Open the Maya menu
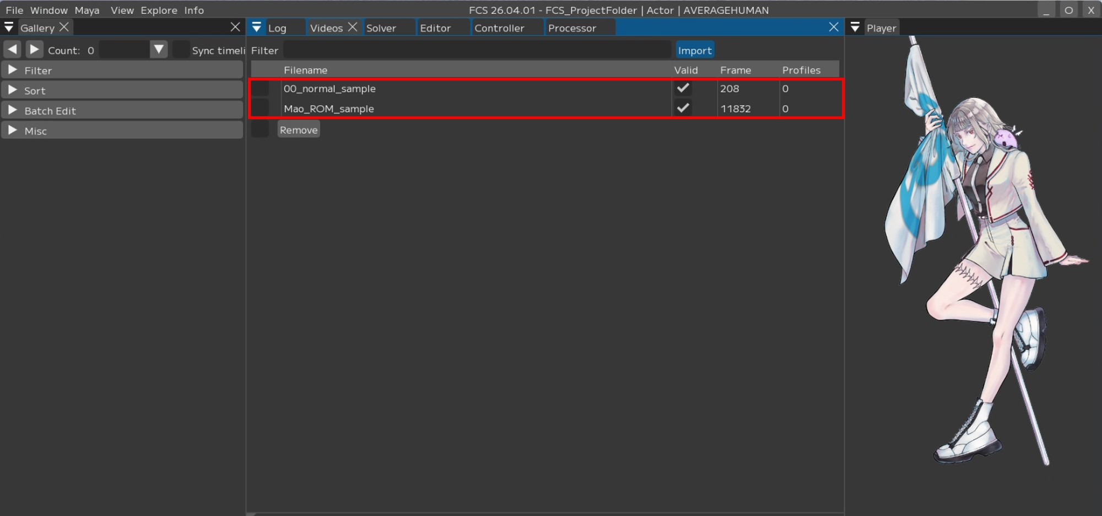The width and height of the screenshot is (1102, 516). coord(87,10)
